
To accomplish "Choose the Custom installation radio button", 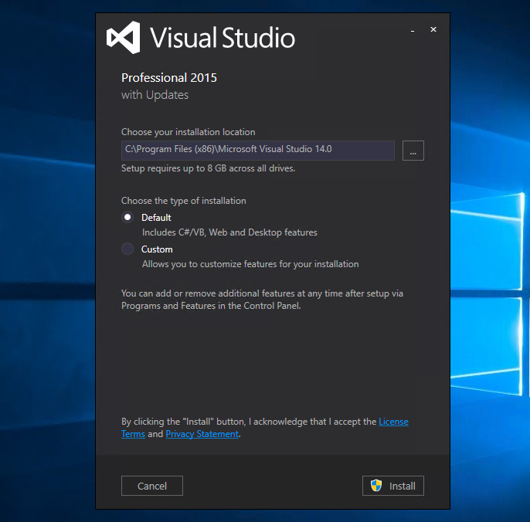I will (x=127, y=249).
